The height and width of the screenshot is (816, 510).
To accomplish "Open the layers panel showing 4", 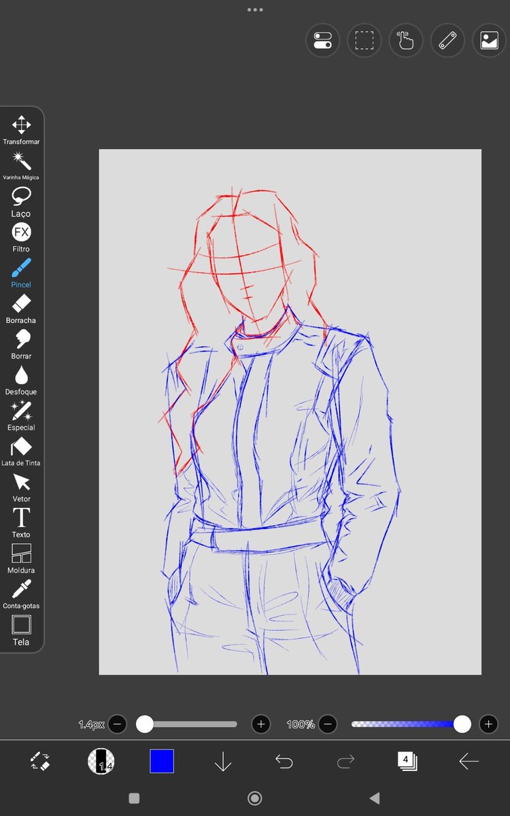I will point(407,761).
